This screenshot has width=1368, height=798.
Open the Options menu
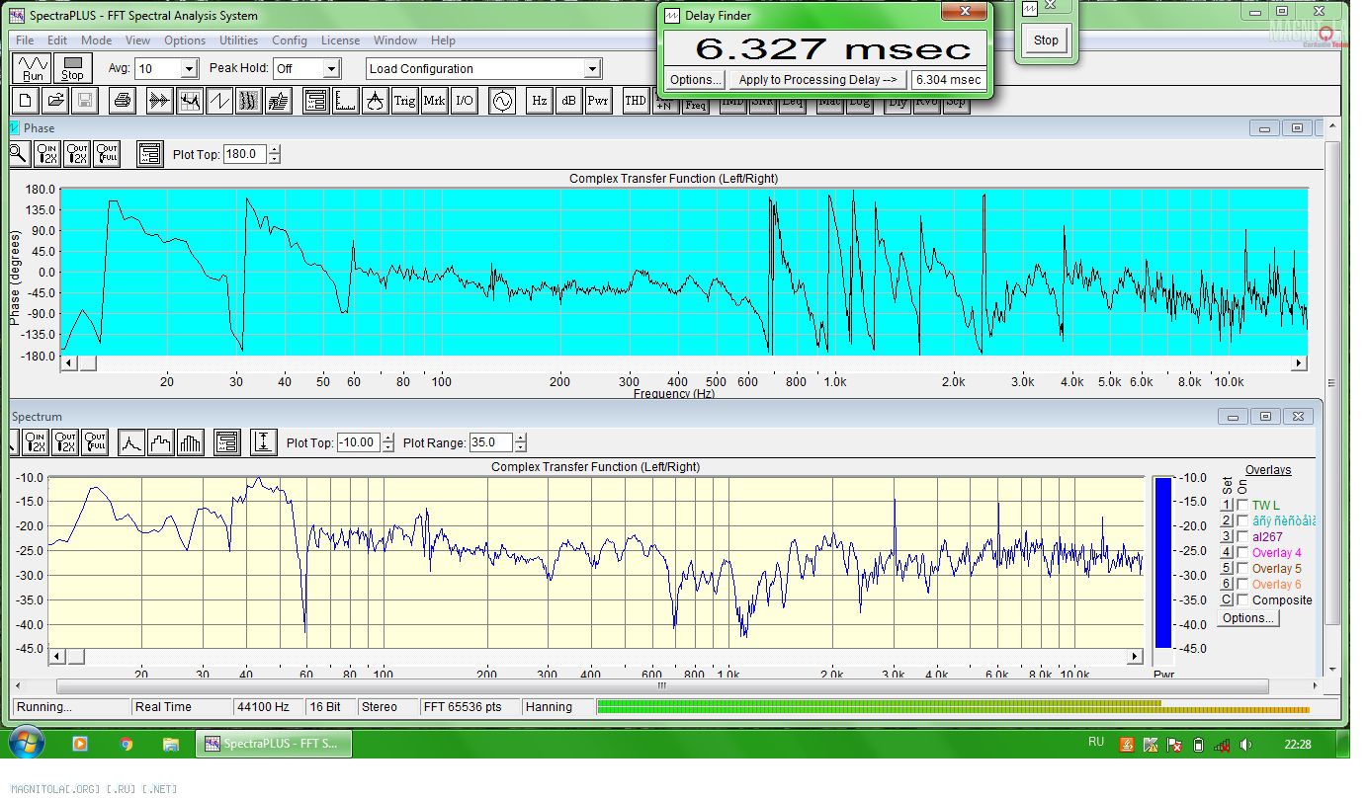(185, 40)
